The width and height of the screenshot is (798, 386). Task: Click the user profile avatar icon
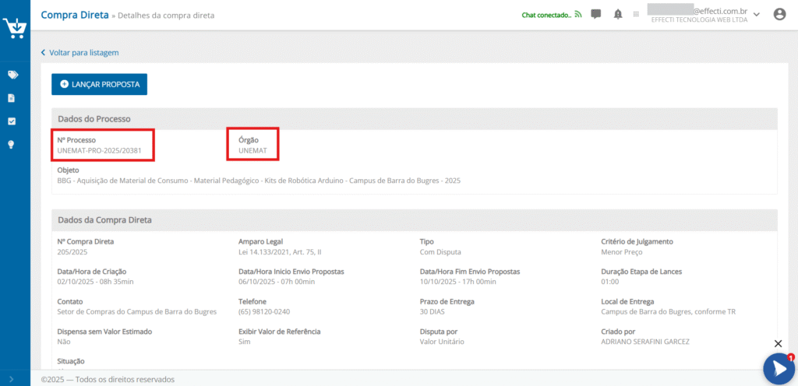(779, 14)
